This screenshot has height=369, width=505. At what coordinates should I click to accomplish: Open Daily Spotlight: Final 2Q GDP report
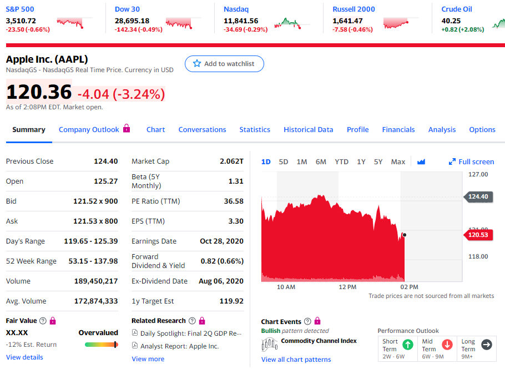pos(191,333)
